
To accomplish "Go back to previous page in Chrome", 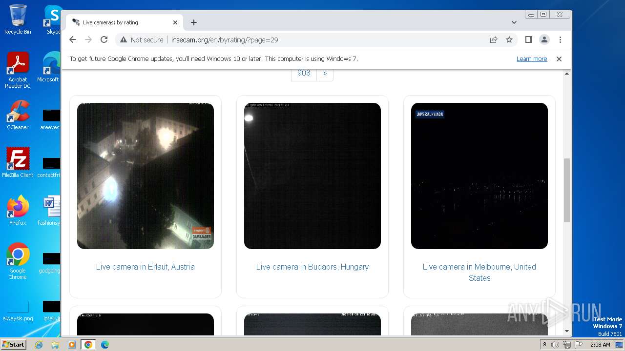I will tap(73, 39).
